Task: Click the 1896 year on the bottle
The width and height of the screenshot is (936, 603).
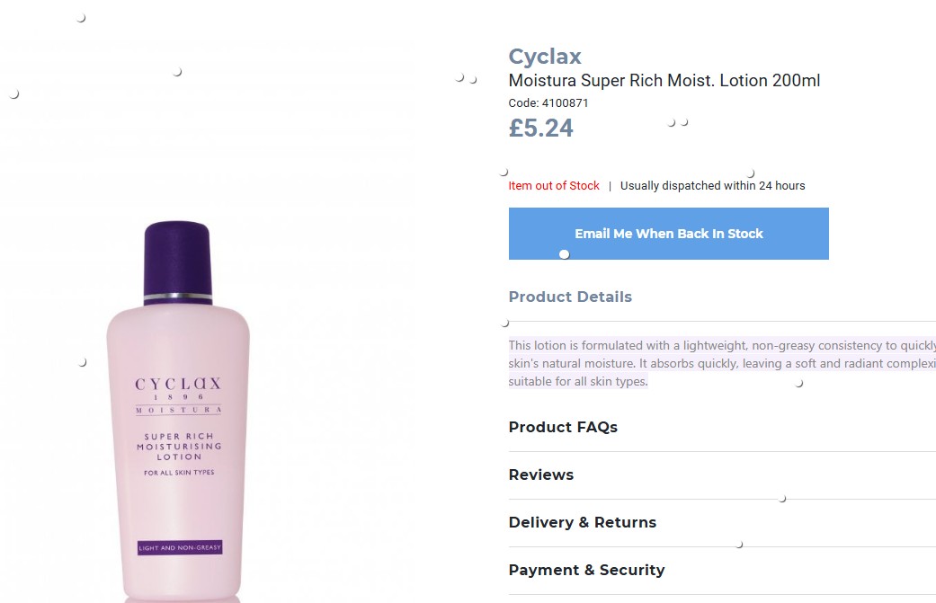Action: [178, 397]
